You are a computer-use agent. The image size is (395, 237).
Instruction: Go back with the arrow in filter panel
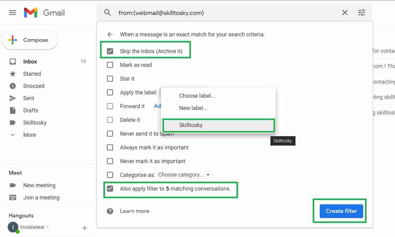coord(110,34)
